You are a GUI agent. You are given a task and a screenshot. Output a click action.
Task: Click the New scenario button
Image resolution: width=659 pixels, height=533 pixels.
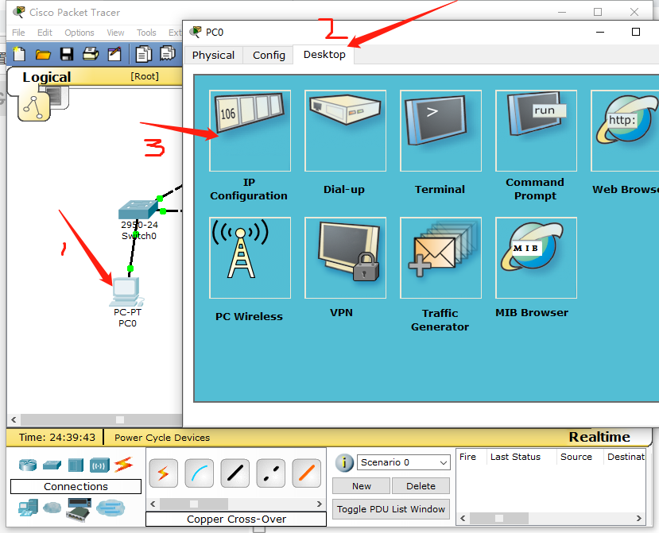point(362,486)
